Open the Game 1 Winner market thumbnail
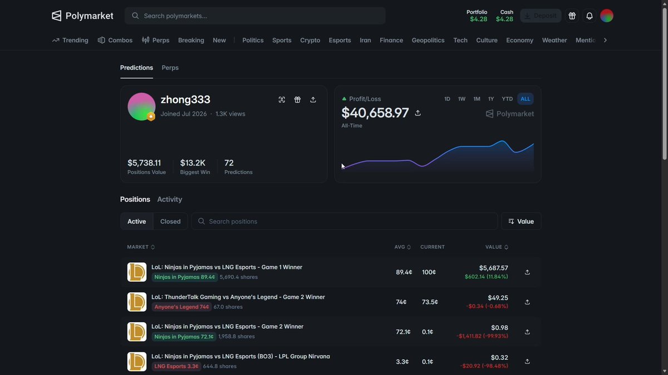The image size is (668, 375). point(137,272)
